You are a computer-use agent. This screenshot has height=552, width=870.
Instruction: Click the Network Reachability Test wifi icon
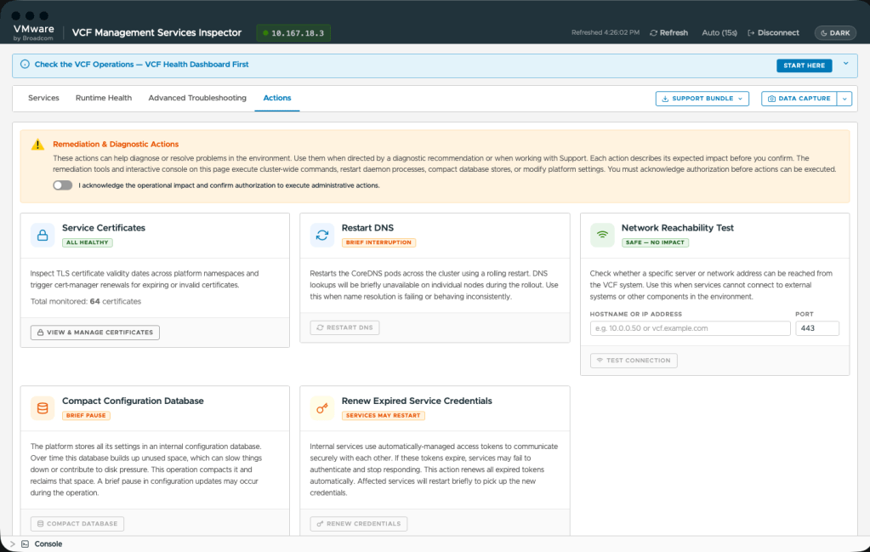(x=602, y=236)
